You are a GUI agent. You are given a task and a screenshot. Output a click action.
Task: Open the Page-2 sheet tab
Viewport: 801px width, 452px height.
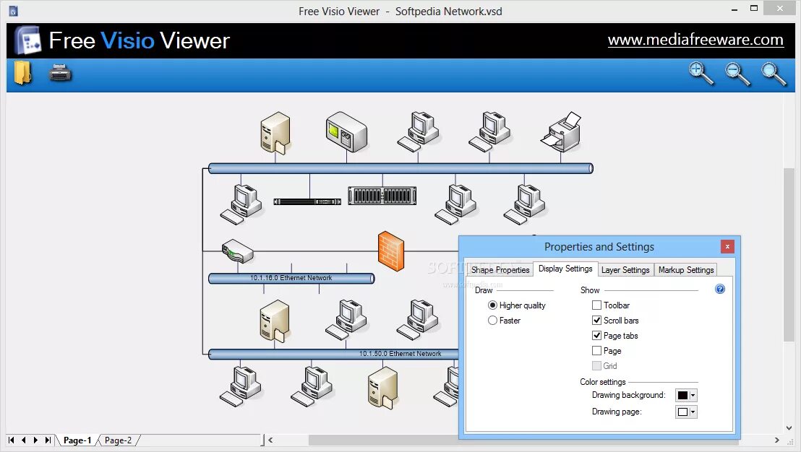tap(118, 440)
